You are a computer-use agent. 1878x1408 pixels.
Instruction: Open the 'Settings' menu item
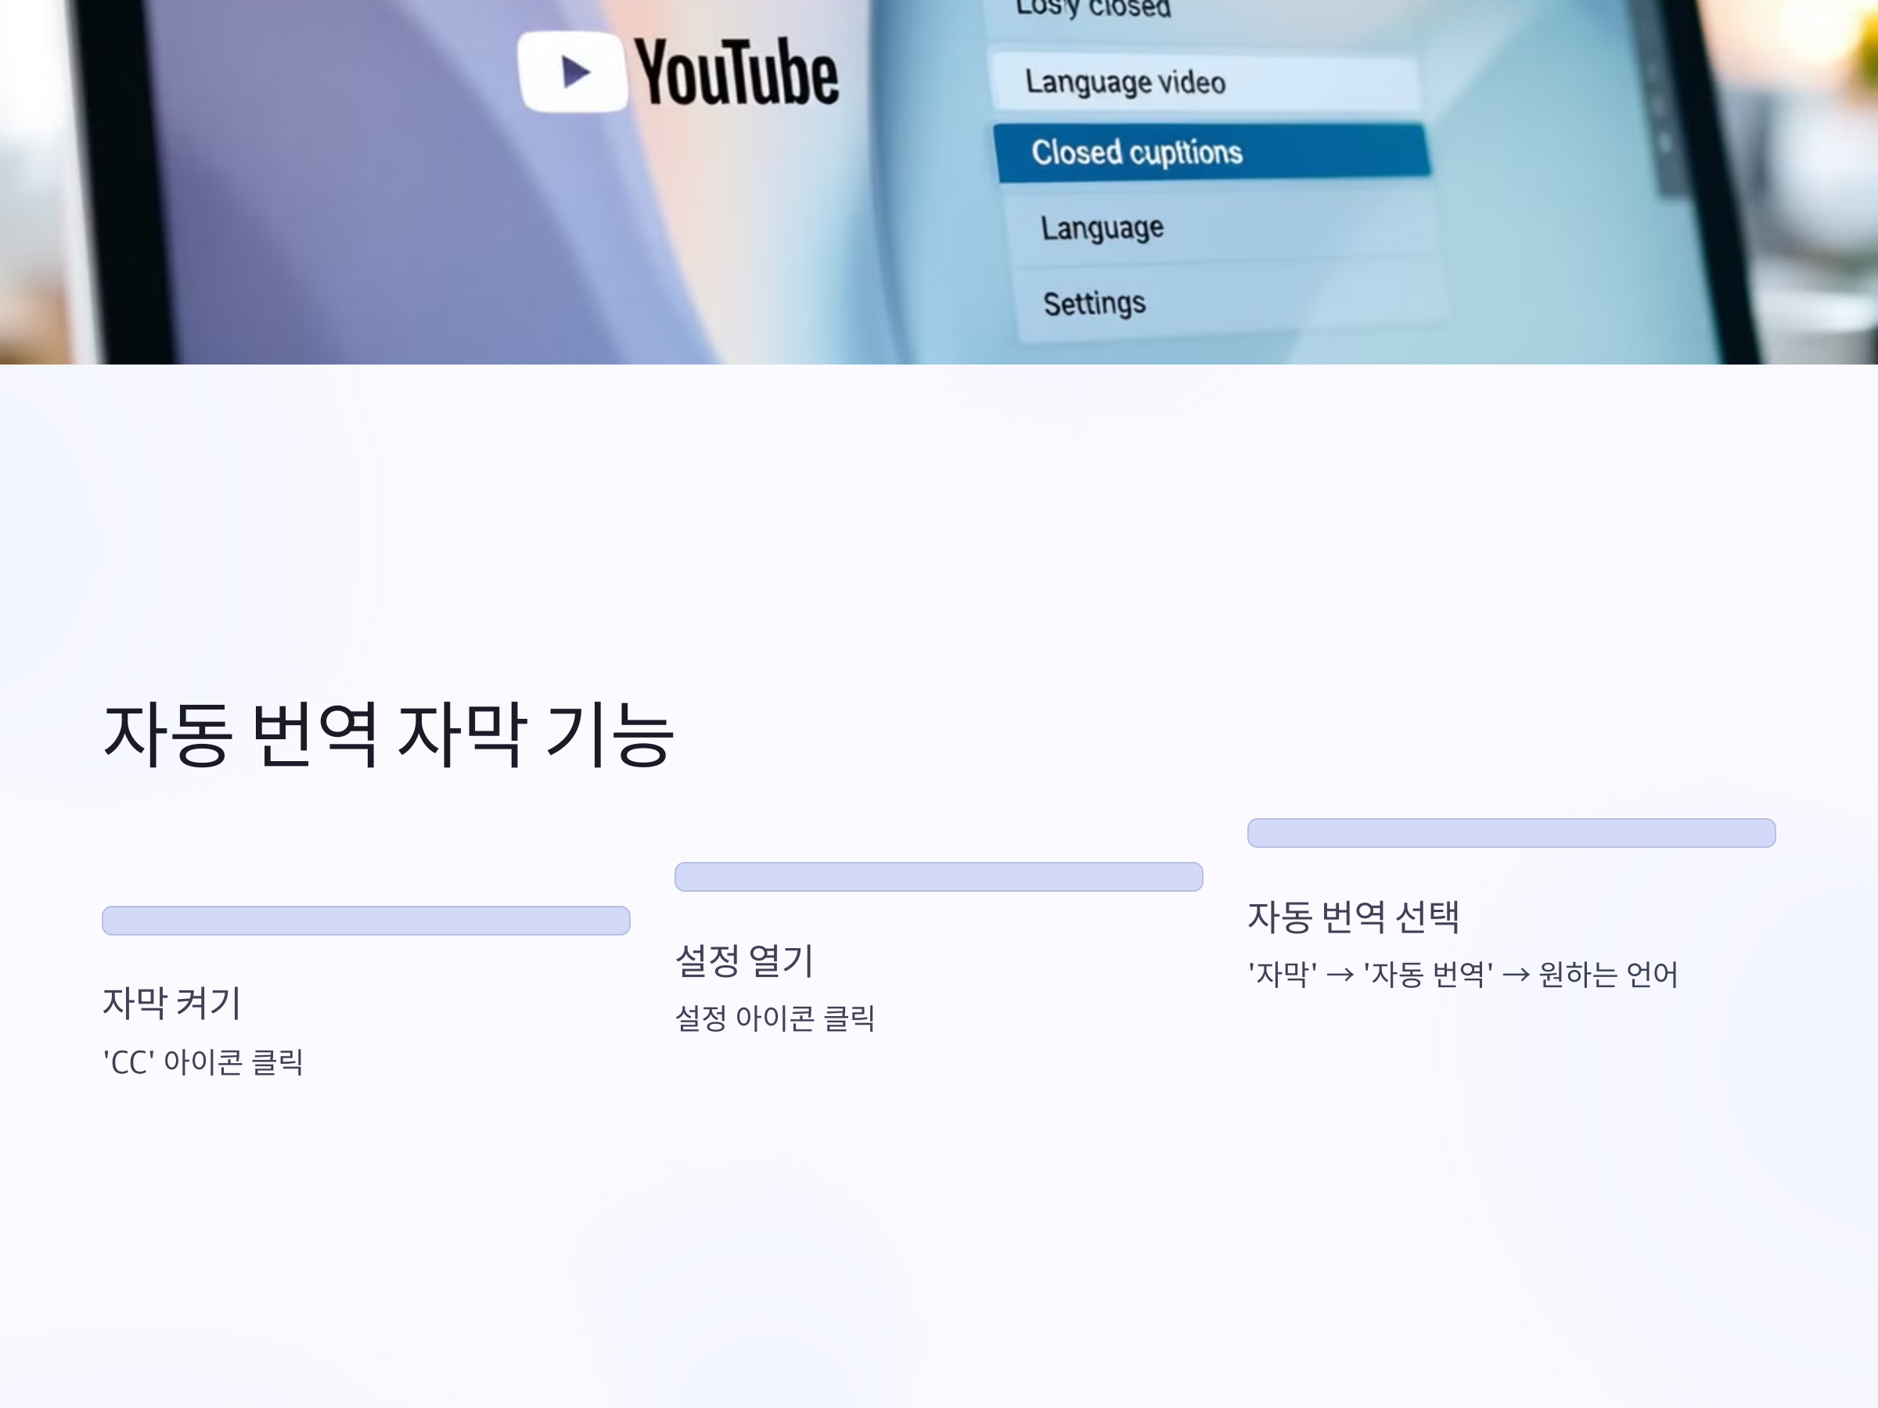pyautogui.click(x=1093, y=303)
